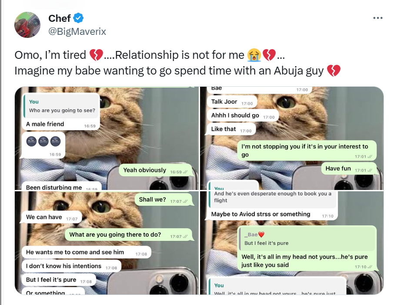Screen dimensions: 394x305
Task: Click the crying face emoji
Action: pyautogui.click(x=253, y=55)
